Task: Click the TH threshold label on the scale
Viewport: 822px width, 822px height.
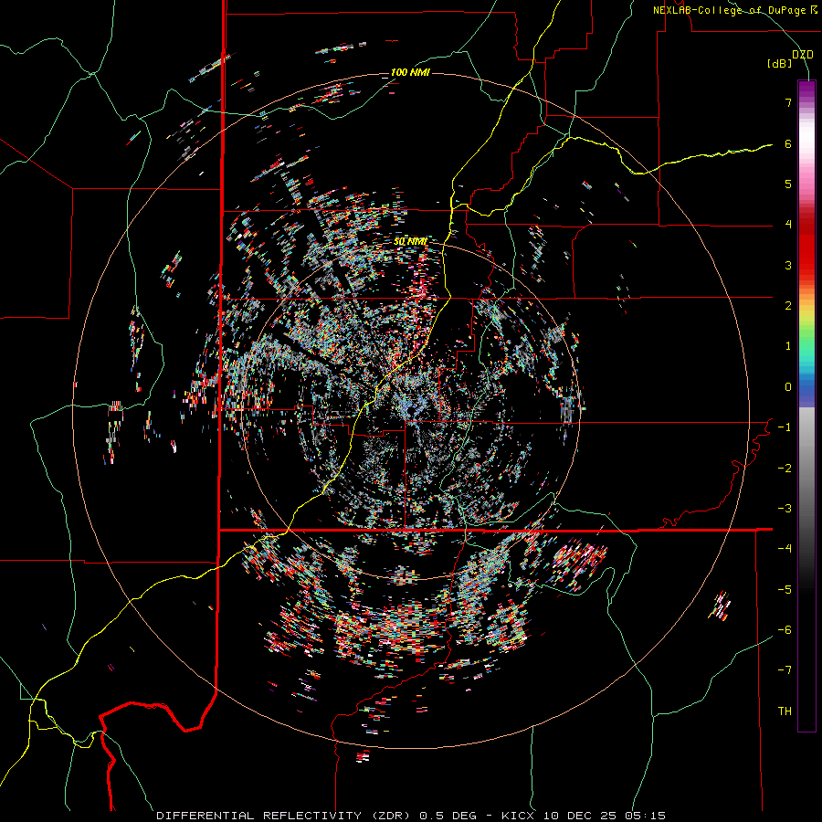Action: coord(785,711)
